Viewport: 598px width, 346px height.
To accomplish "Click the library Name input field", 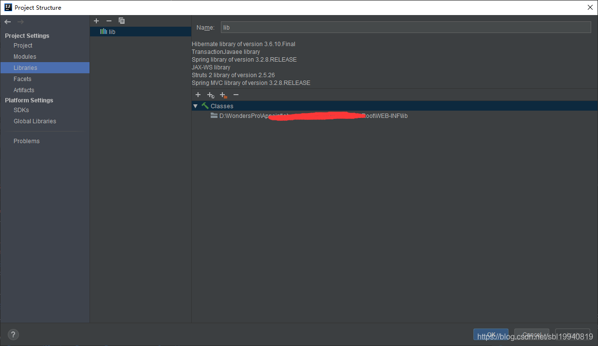I will (406, 28).
